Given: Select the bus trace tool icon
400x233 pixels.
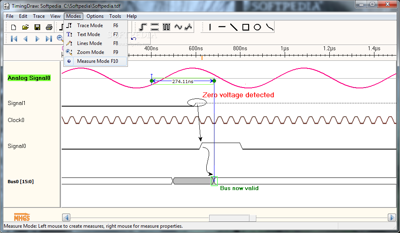Looking at the screenshot, I should [155, 27].
